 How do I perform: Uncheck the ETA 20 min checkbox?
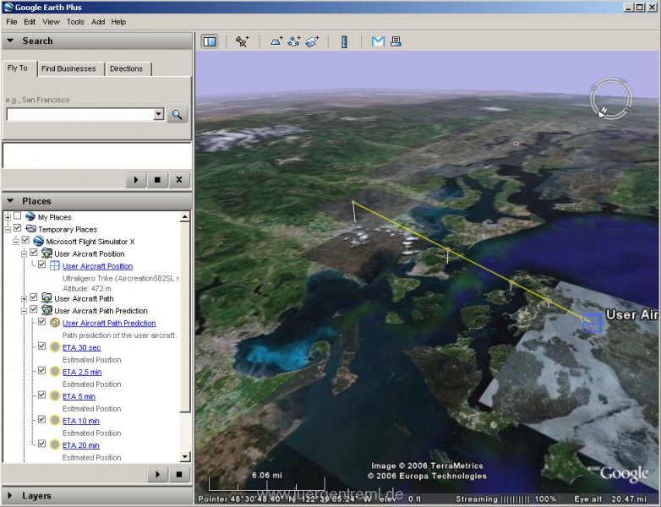click(41, 444)
